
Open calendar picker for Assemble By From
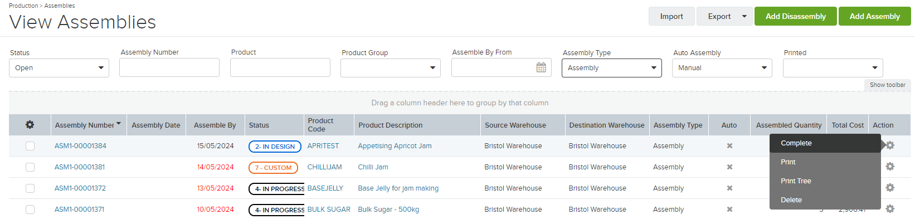(541, 67)
